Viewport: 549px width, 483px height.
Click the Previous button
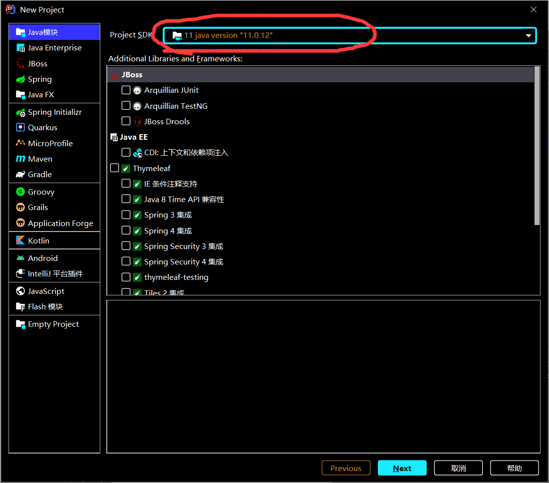[346, 468]
